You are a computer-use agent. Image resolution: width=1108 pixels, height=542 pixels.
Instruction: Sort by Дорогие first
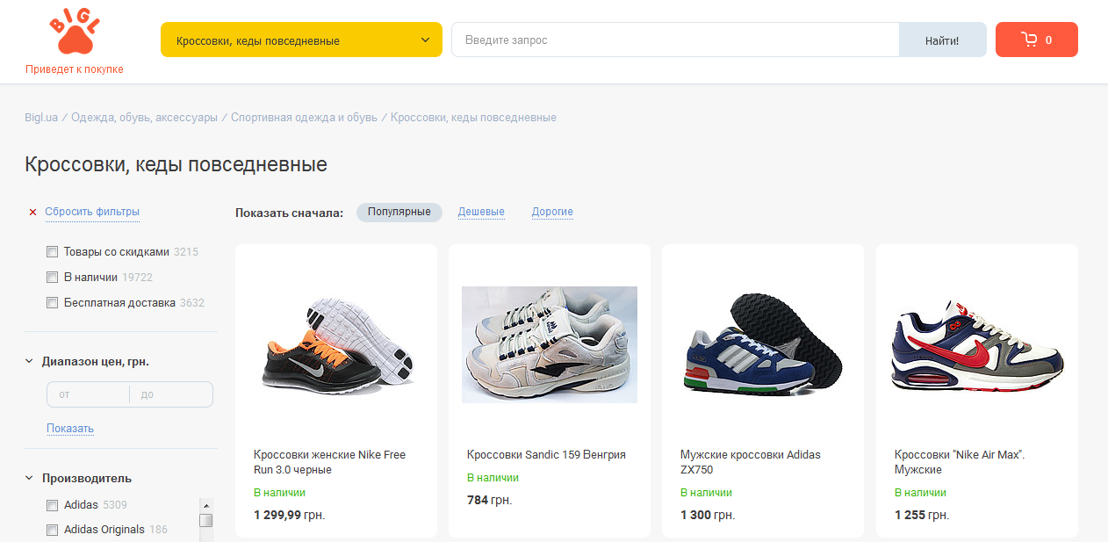pos(552,212)
